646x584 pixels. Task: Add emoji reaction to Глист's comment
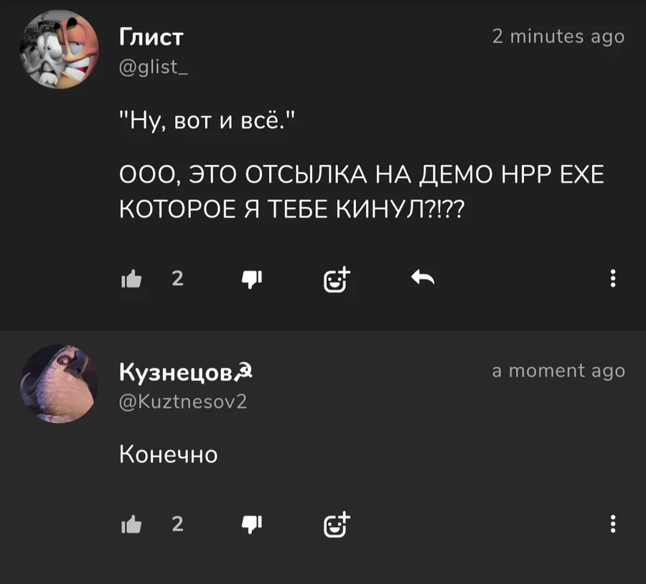(337, 279)
